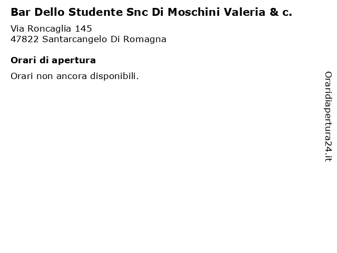Screen dimensions: 337x253
Task: Click the word Santarcangelo in the address
Action: coord(75,40)
